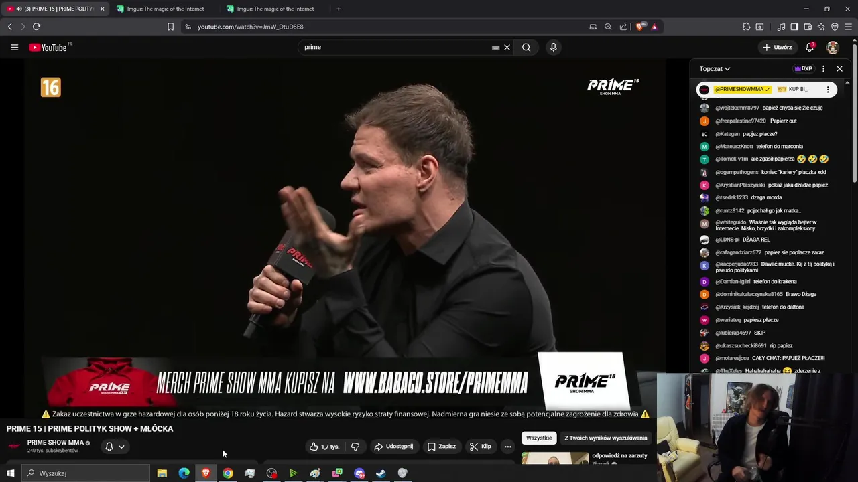
Task: Open the Windows Start button
Action: tap(10, 473)
